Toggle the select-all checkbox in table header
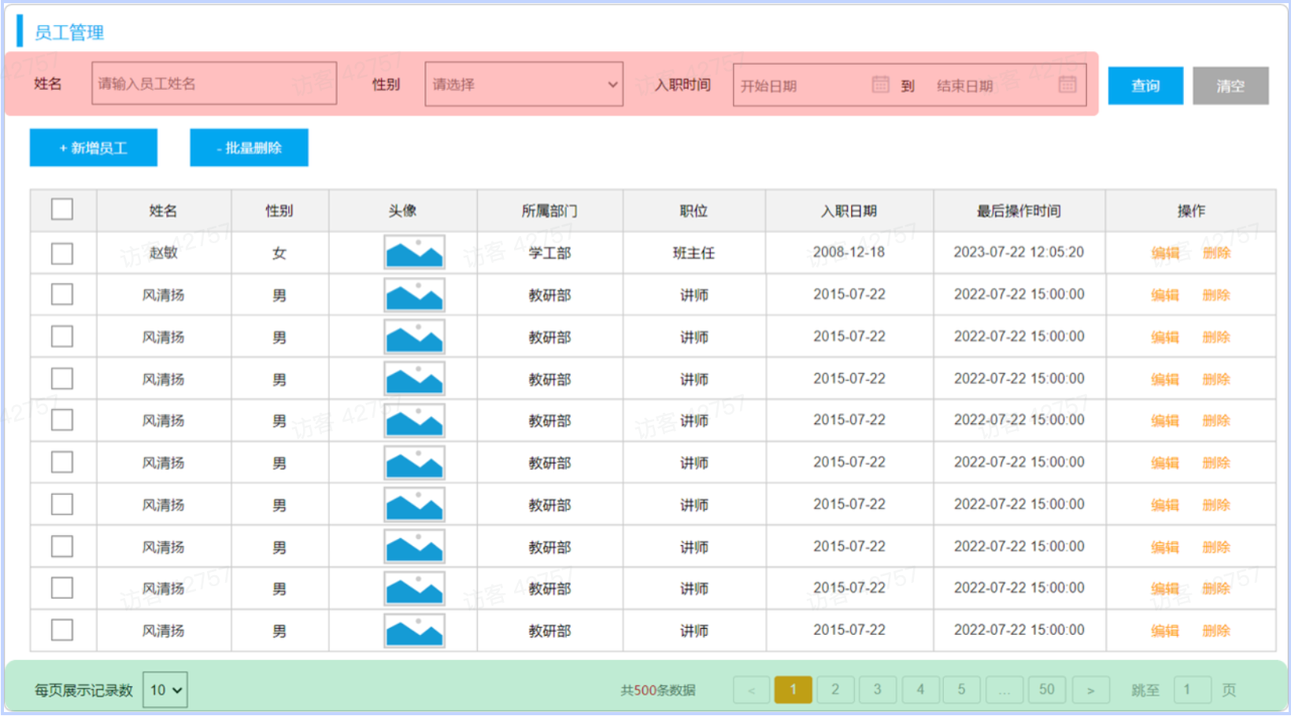This screenshot has width=1291, height=716. pyautogui.click(x=61, y=209)
